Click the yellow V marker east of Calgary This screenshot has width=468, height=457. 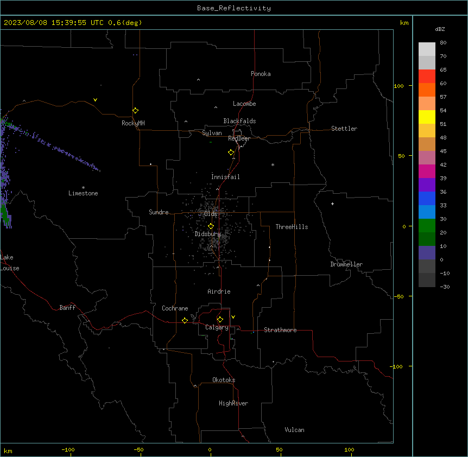pyautogui.click(x=233, y=317)
